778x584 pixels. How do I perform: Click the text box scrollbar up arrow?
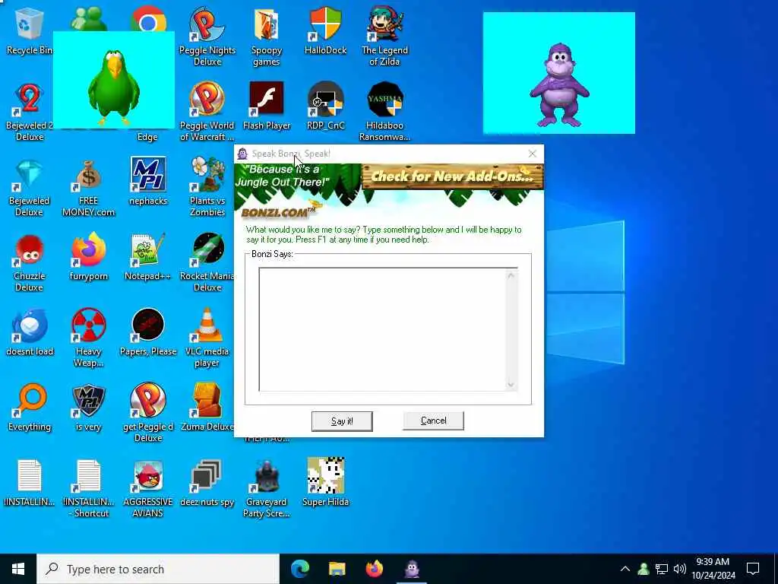click(511, 275)
